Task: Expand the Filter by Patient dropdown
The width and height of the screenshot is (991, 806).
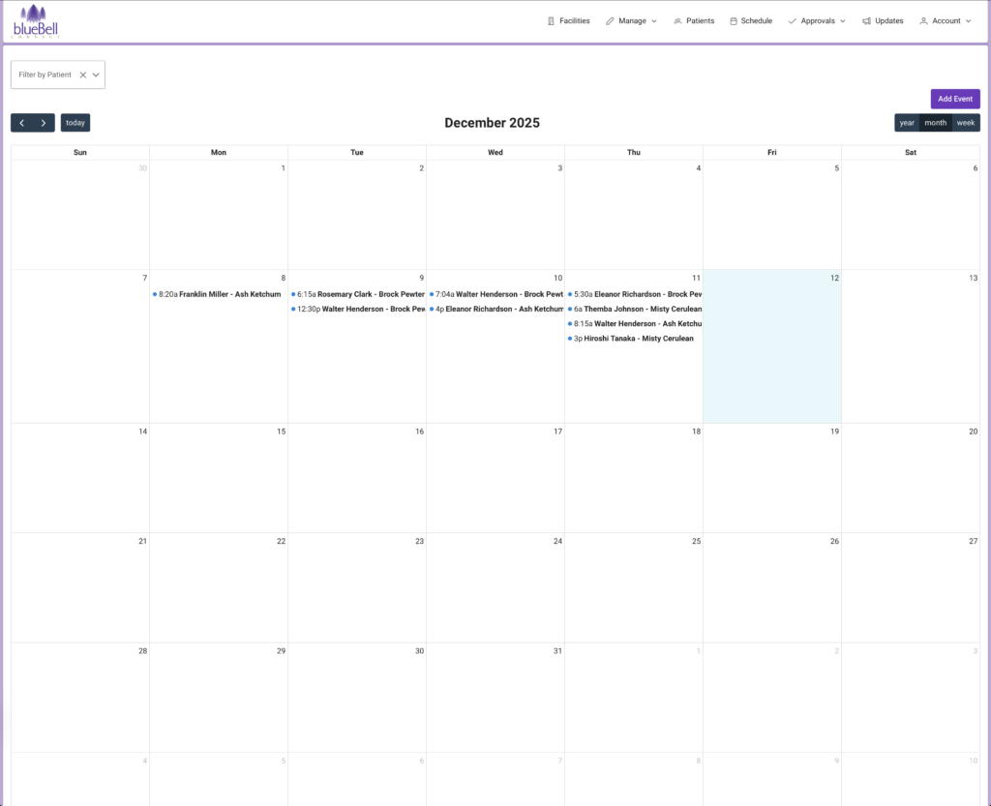Action: [96, 75]
